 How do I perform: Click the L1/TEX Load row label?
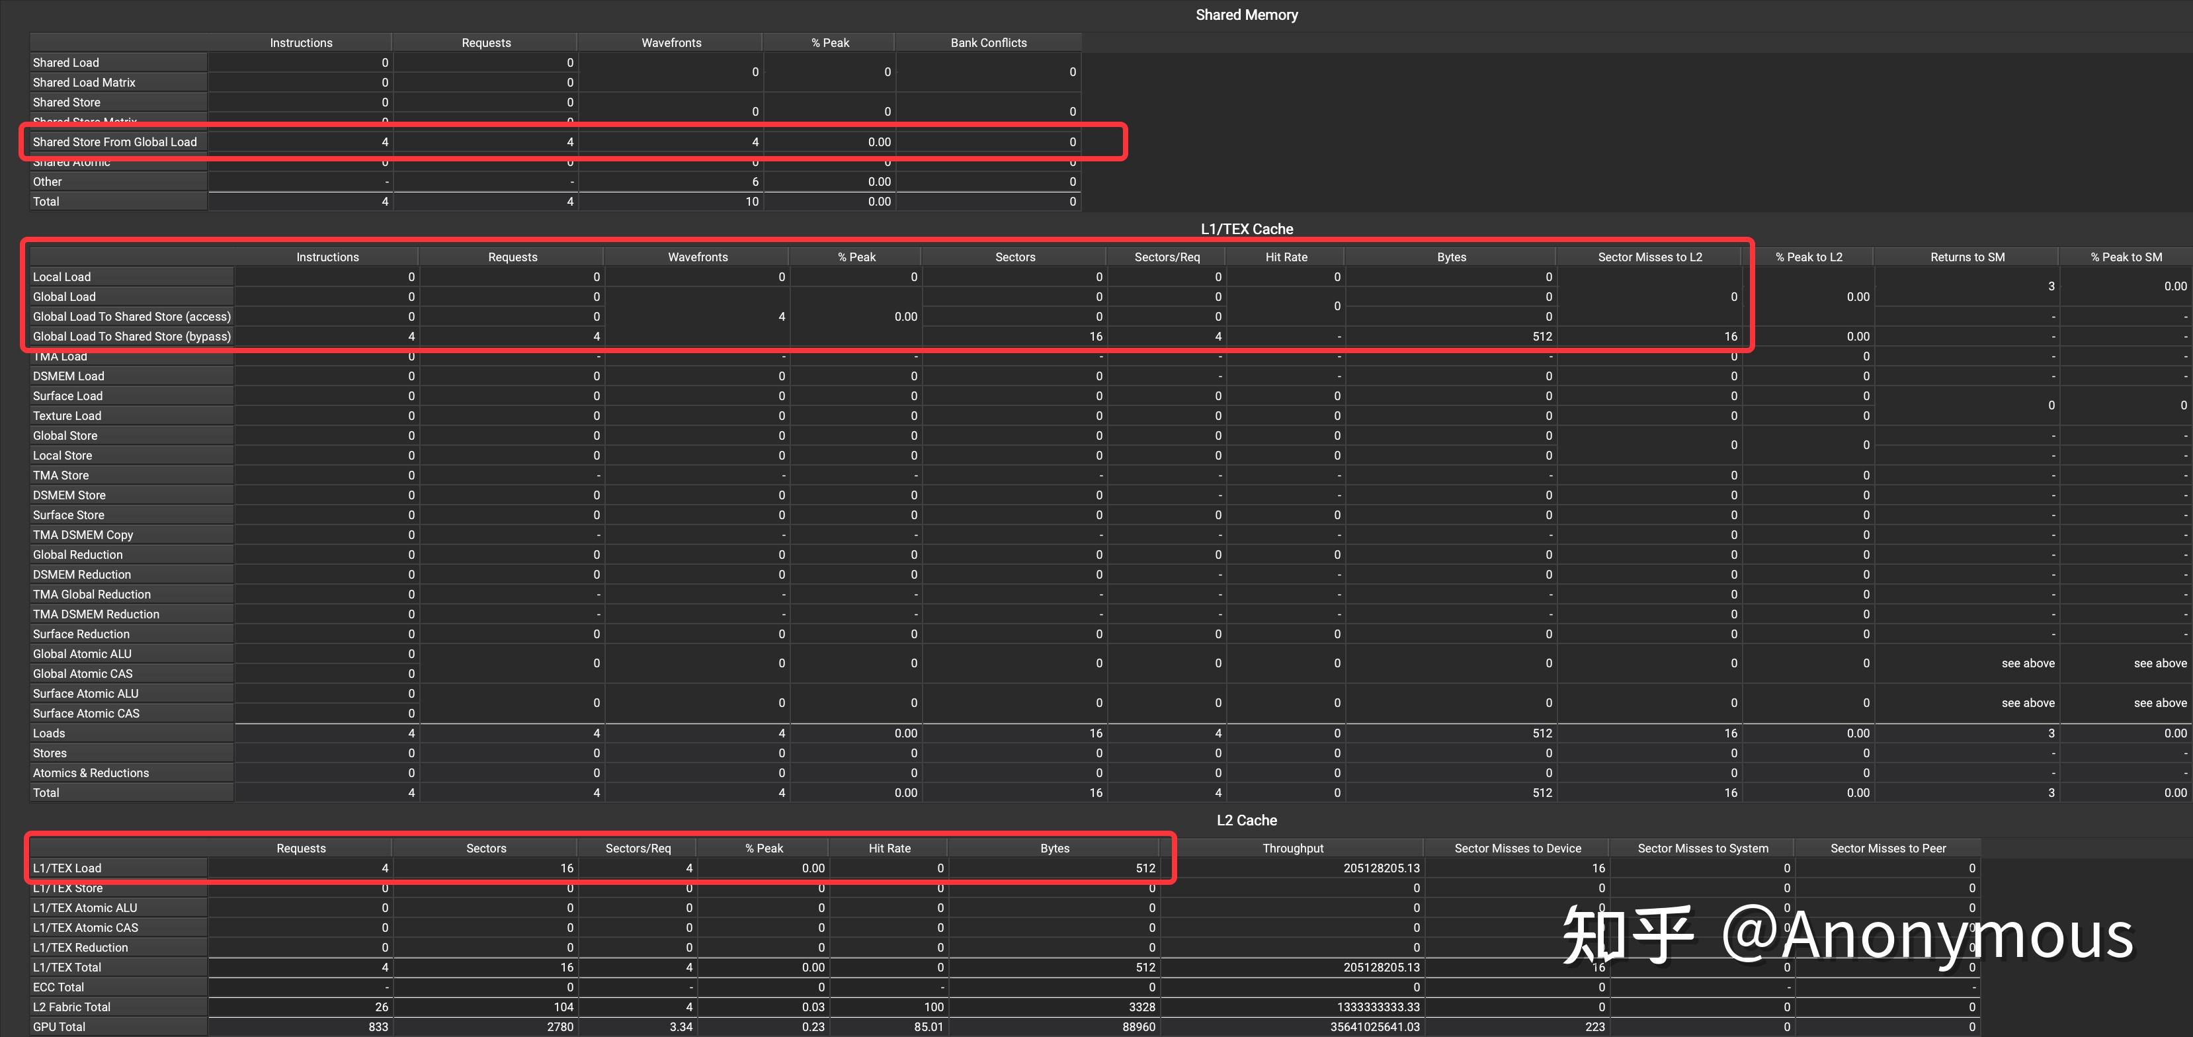tap(67, 868)
